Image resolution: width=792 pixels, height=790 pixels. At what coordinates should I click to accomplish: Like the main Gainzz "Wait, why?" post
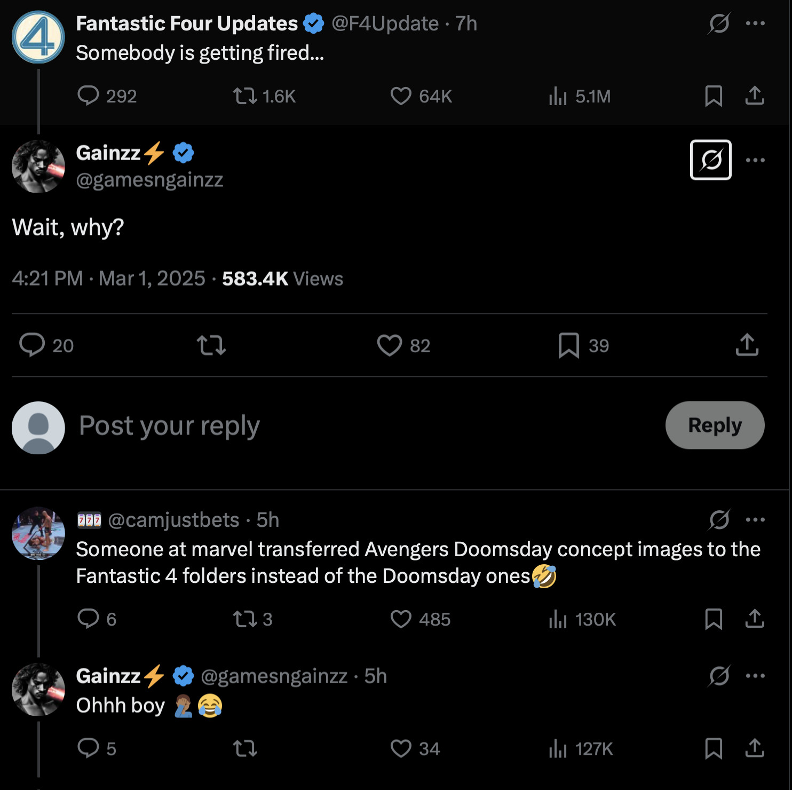tap(390, 345)
